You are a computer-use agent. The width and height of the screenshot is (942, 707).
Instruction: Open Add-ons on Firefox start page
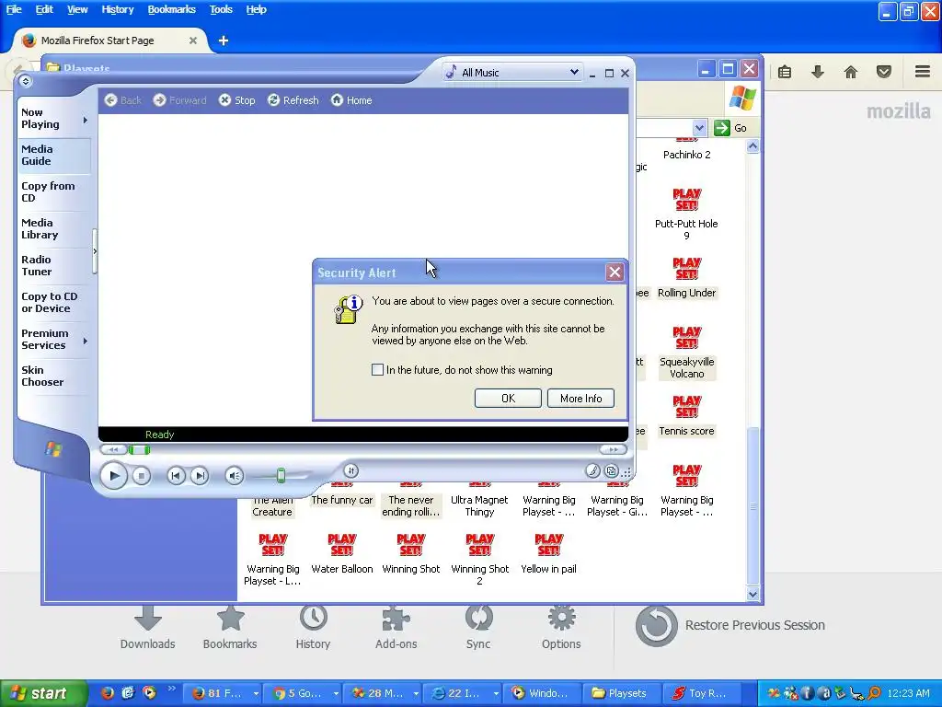(396, 626)
